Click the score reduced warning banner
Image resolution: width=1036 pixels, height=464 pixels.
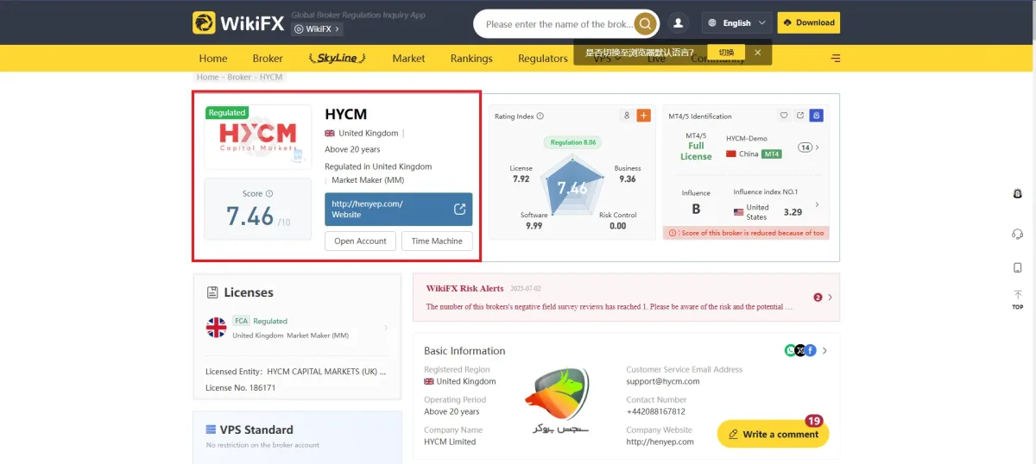tap(745, 233)
